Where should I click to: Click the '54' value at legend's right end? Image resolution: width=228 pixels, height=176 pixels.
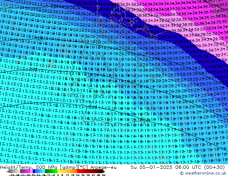104,175
